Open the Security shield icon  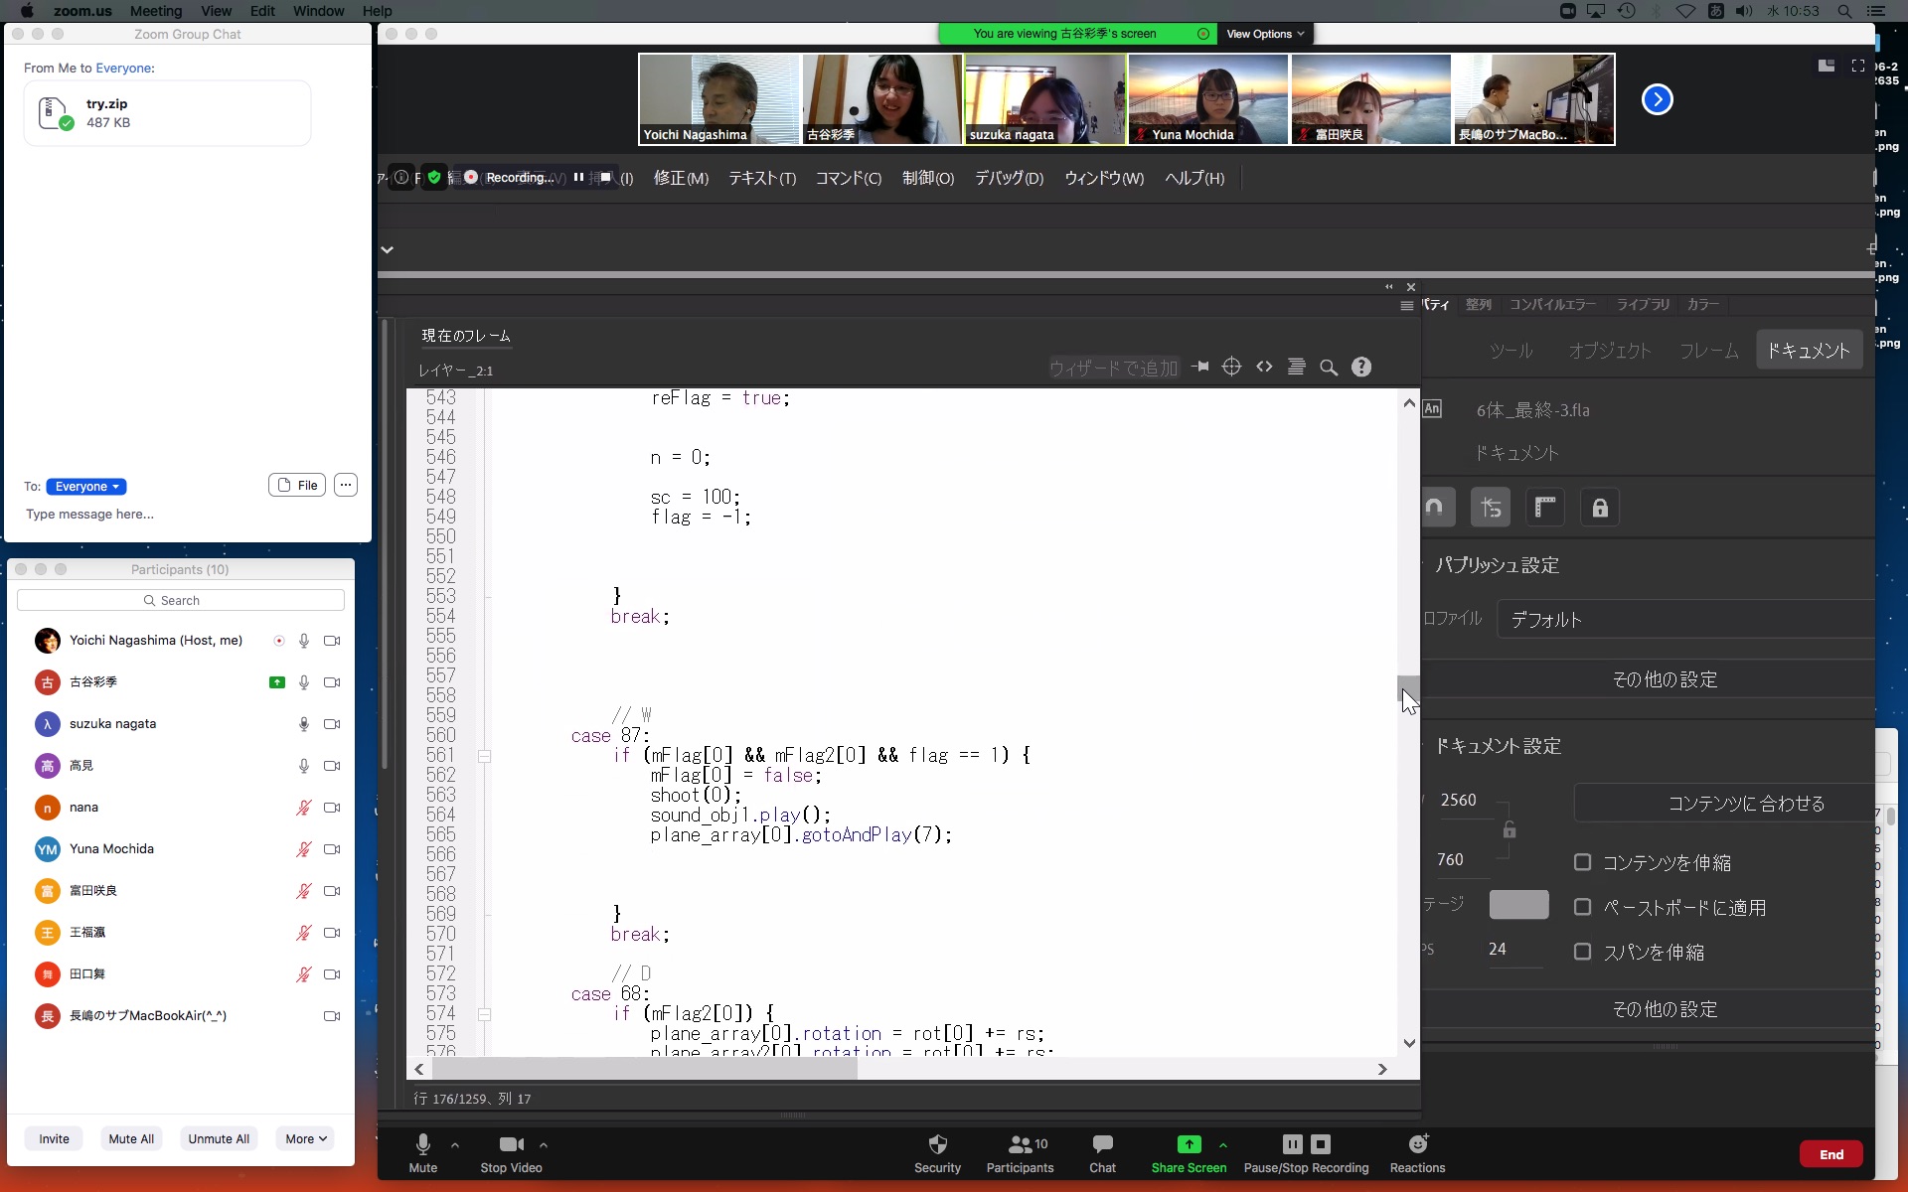point(937,1144)
